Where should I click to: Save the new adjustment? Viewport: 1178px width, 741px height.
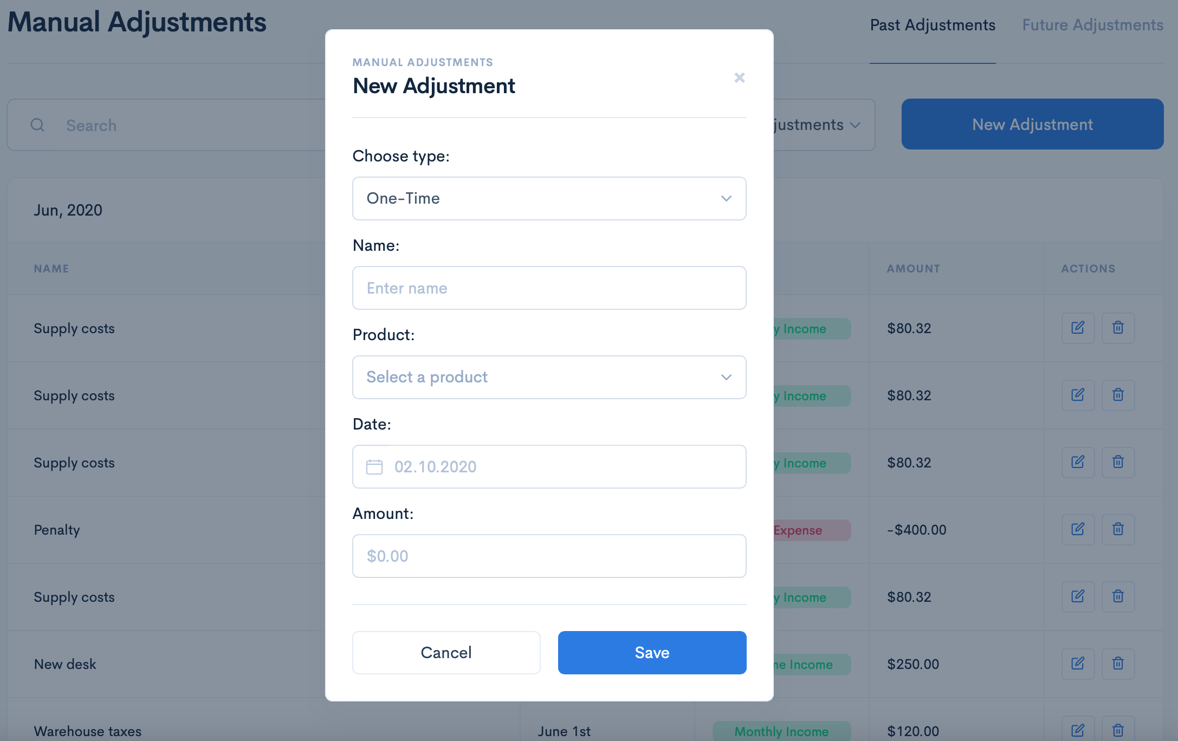click(x=651, y=653)
